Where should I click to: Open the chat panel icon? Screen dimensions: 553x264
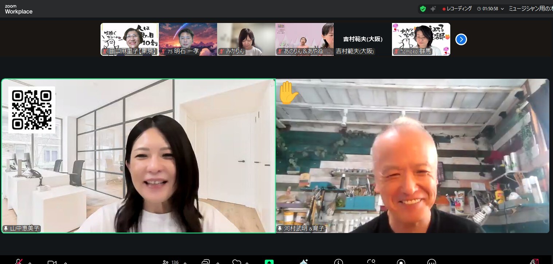pos(205,262)
